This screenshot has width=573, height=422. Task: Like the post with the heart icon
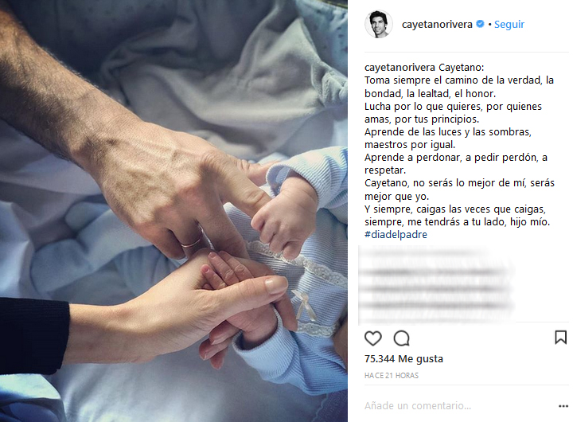(372, 338)
